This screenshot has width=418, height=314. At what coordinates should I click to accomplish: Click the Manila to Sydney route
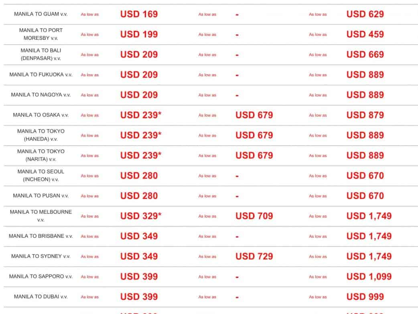[41, 256]
